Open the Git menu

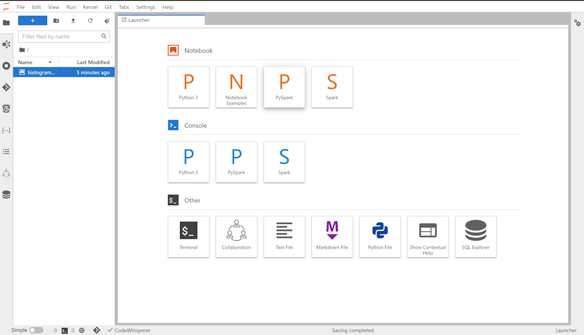108,7
